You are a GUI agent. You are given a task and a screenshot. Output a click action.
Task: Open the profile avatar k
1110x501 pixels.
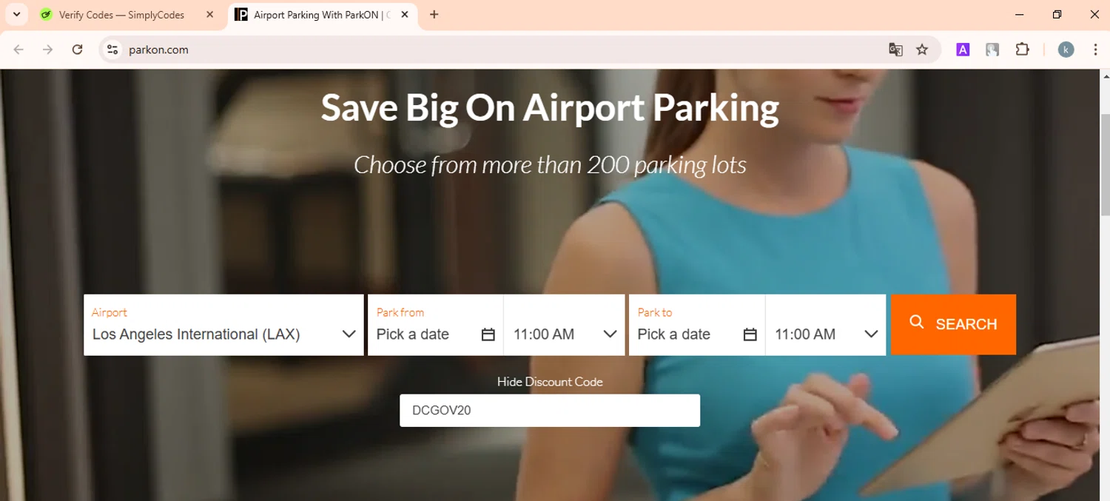tap(1066, 50)
